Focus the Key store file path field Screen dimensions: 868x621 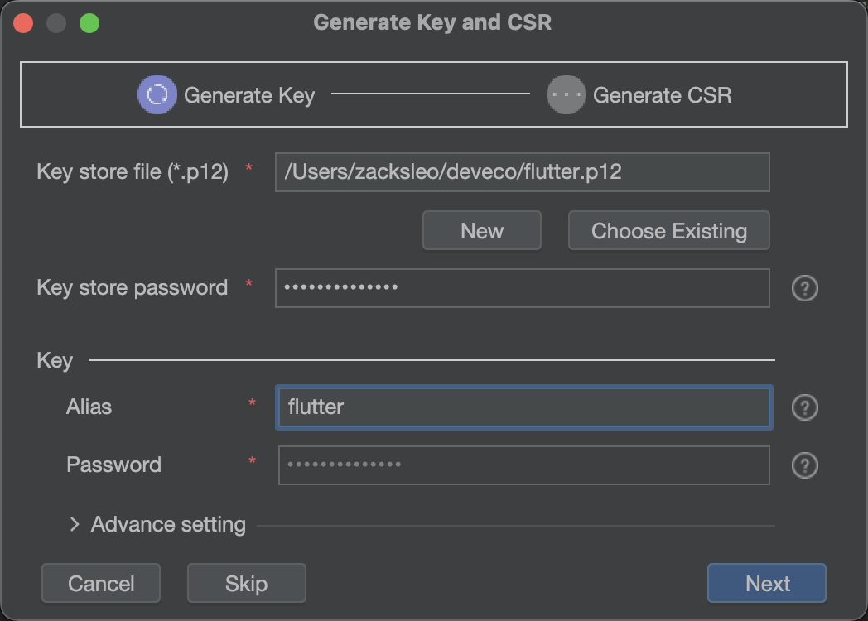coord(522,172)
